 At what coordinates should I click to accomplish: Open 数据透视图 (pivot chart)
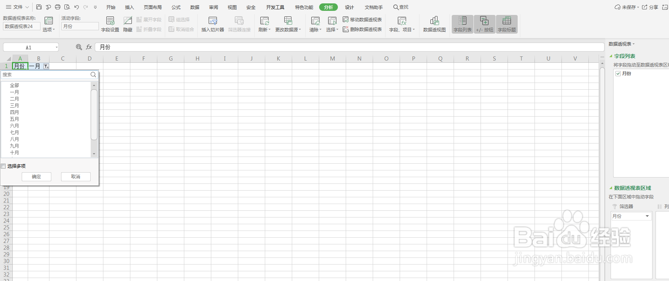[435, 24]
